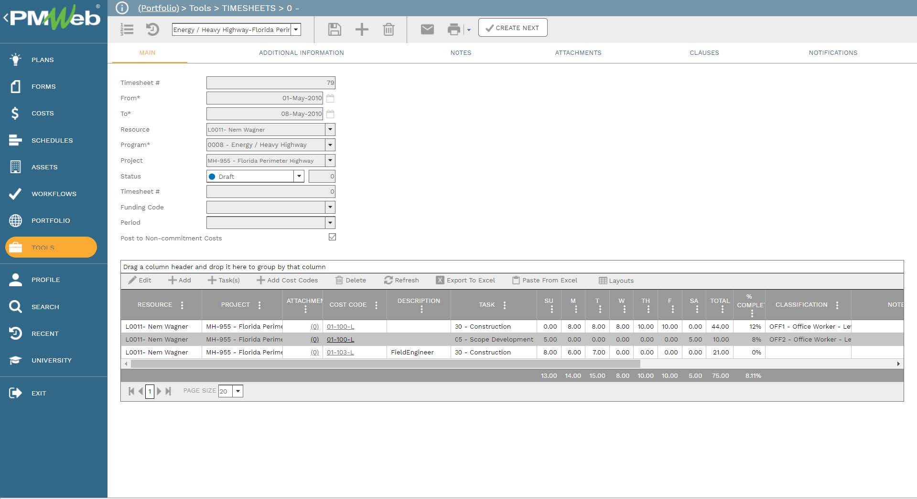Image resolution: width=917 pixels, height=499 pixels.
Task: Click Refresh in grid toolbar
Action: pos(401,281)
